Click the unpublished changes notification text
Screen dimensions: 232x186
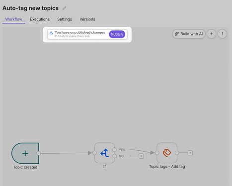(x=80, y=33)
